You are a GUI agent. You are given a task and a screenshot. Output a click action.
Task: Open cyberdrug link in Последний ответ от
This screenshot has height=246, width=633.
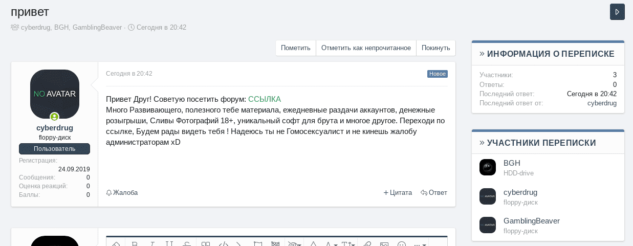[x=602, y=103]
